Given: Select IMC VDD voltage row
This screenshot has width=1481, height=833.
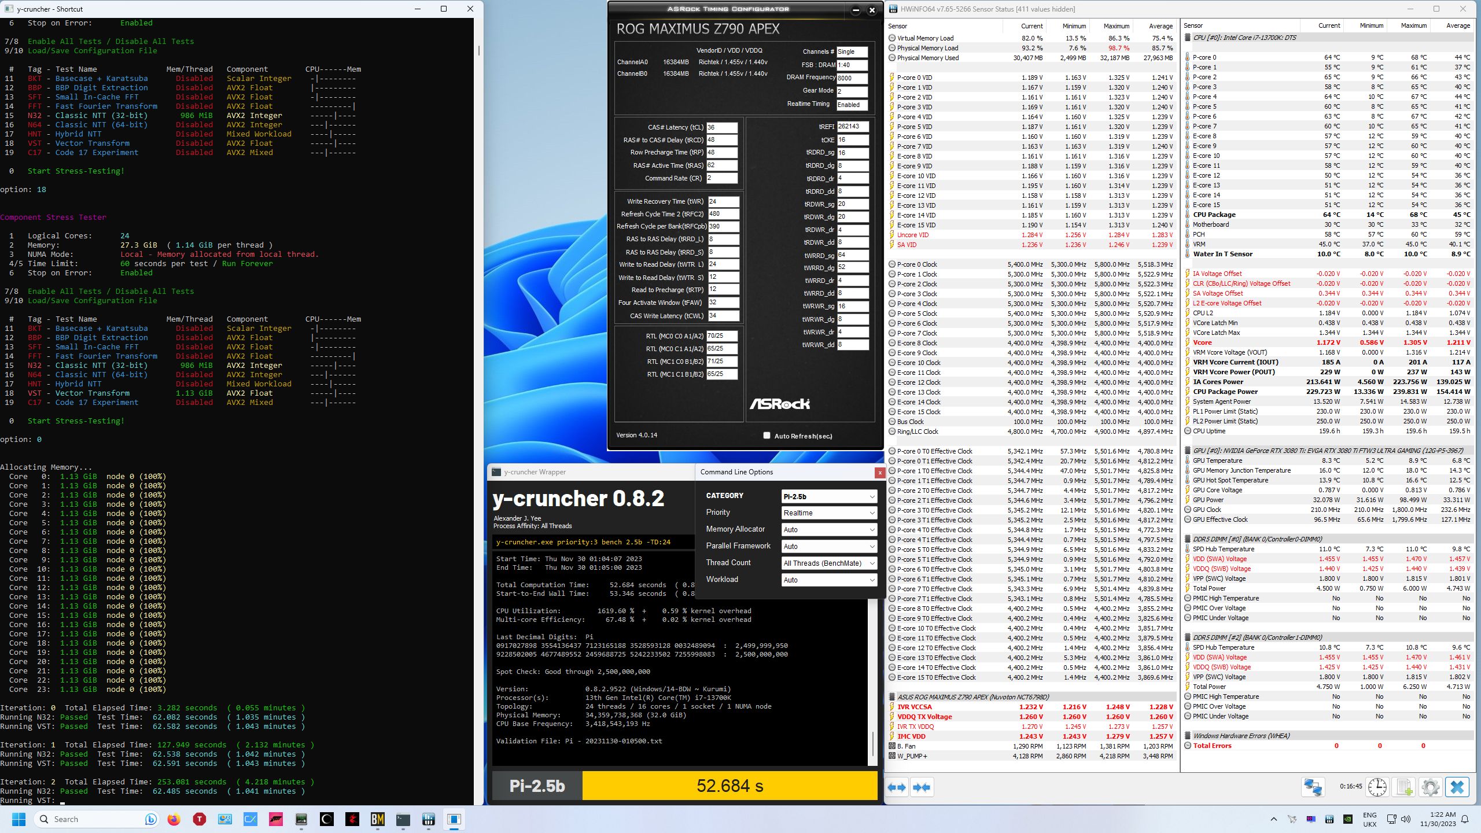Looking at the screenshot, I should click(1031, 736).
